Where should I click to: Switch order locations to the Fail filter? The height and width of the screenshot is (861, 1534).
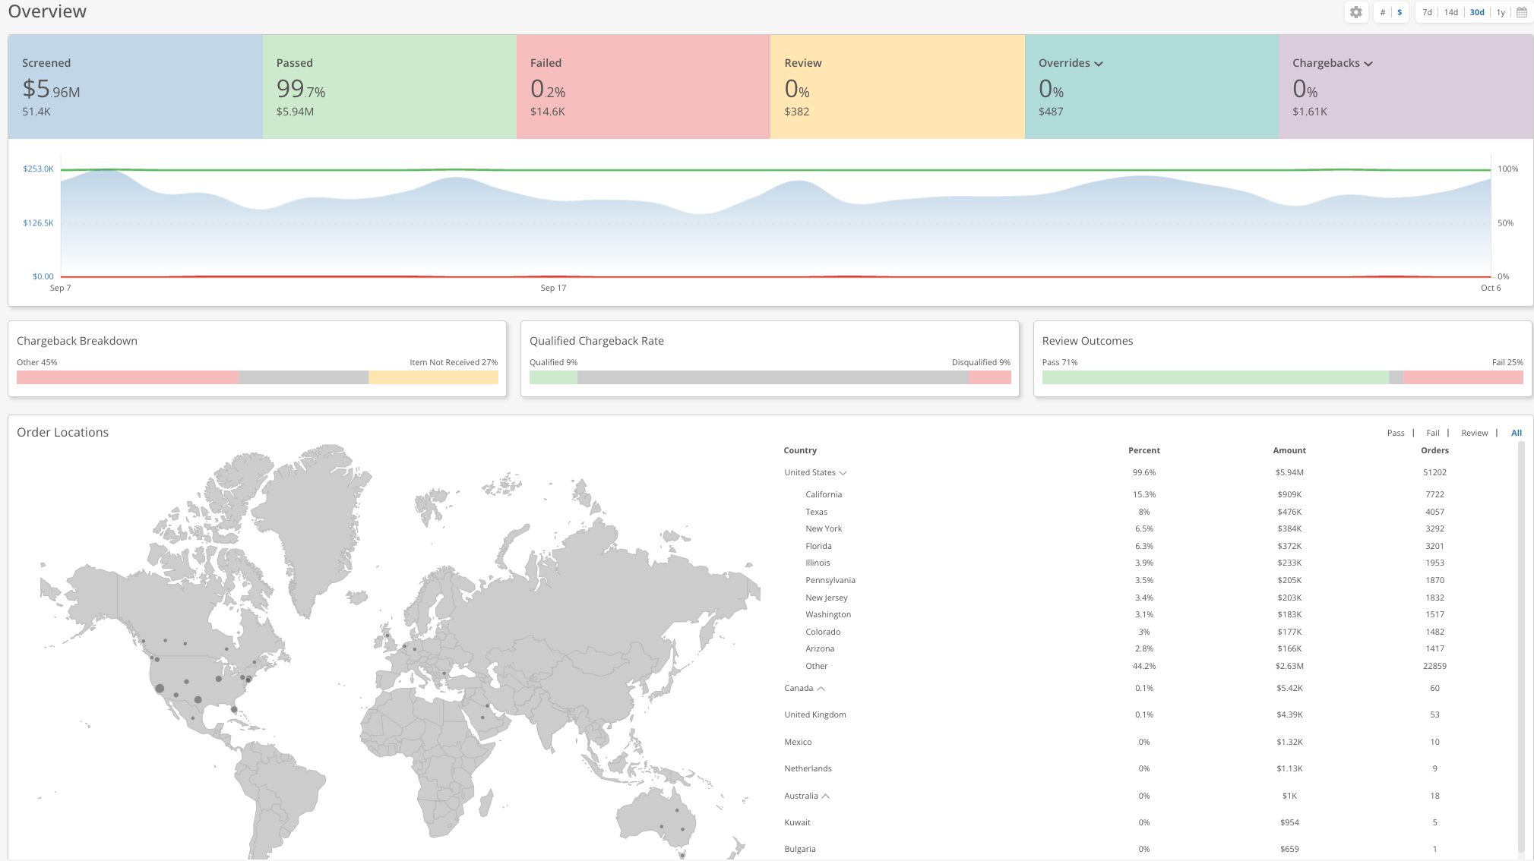click(x=1433, y=433)
